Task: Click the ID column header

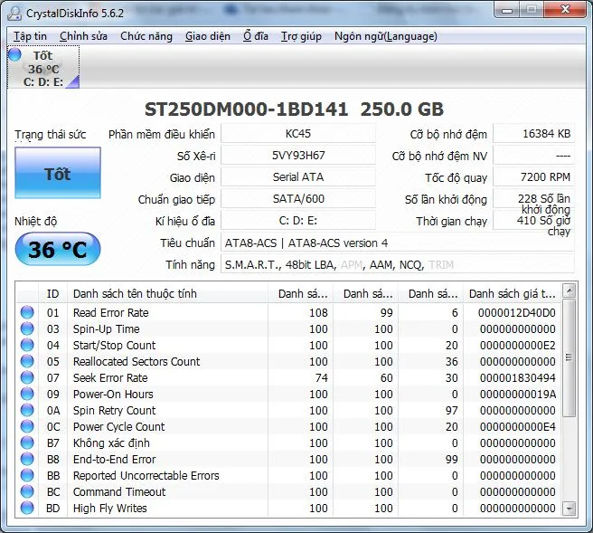Action: coord(52,294)
